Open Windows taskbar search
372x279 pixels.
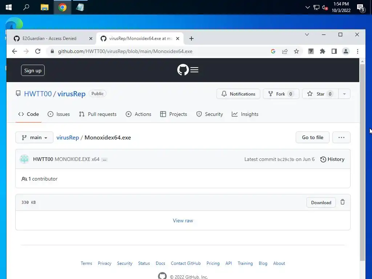(x=26, y=7)
